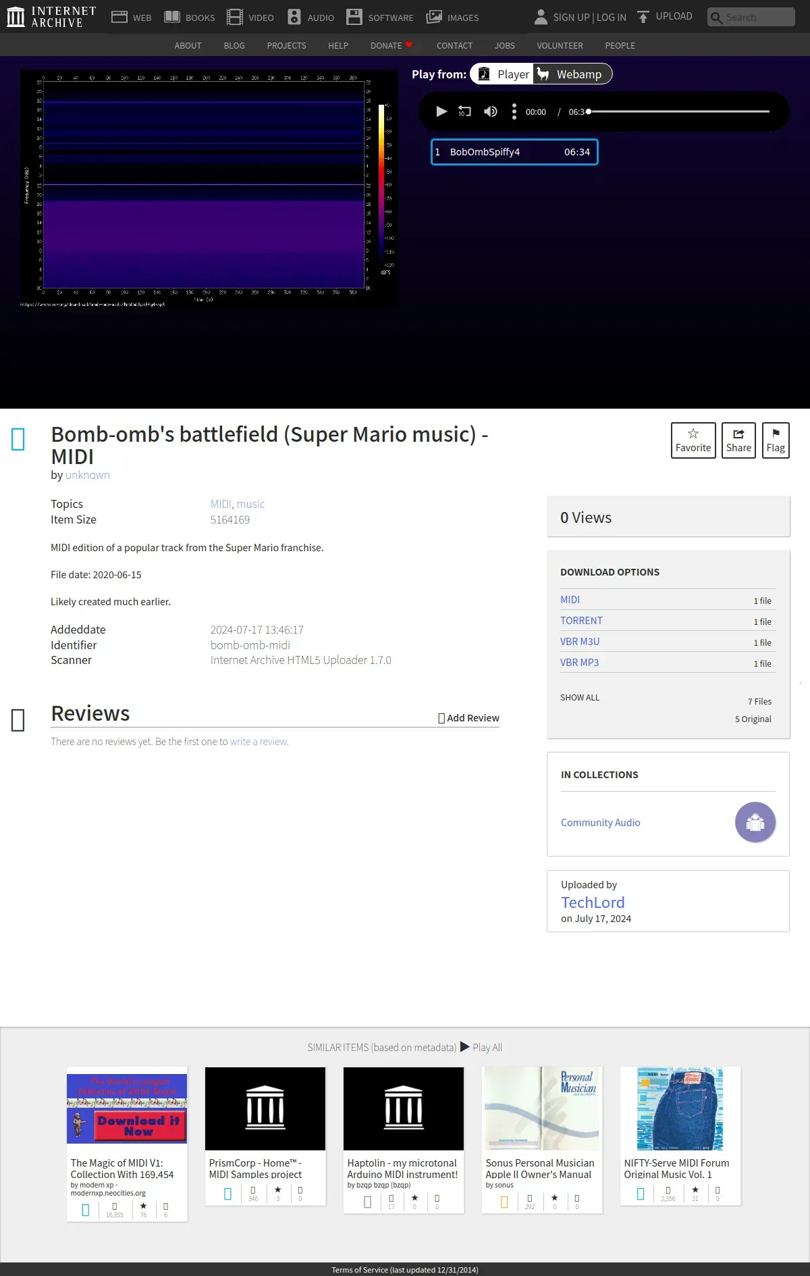Open the People menu item

(x=620, y=46)
